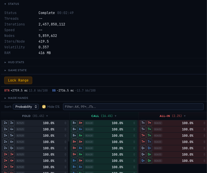Image resolution: width=207 pixels, height=173 pixels.
Task: Expand the HUD Stats section
Action: coord(16,62)
